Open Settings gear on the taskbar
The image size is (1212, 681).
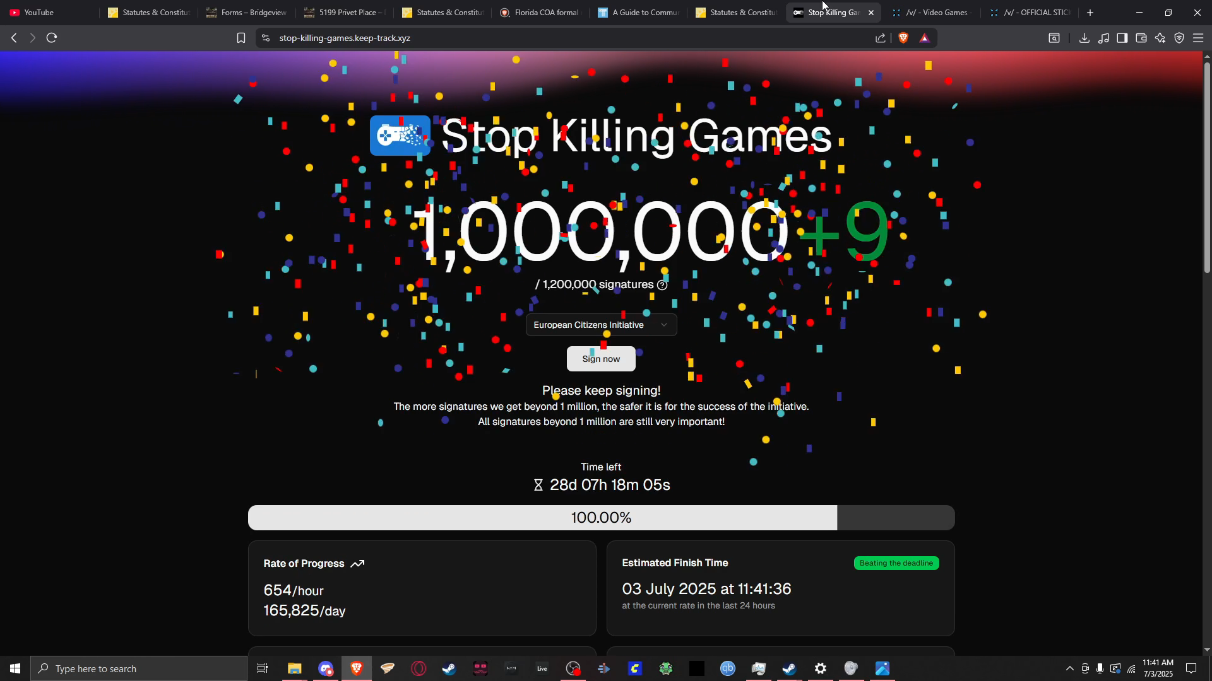[820, 668]
